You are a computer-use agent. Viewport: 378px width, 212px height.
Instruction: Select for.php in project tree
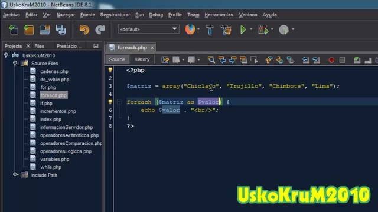tap(48, 87)
